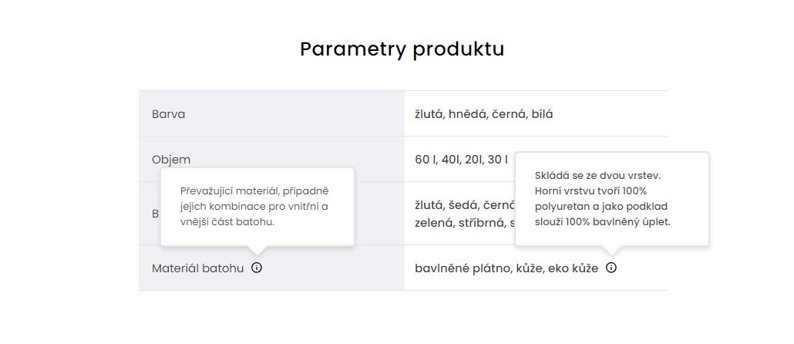794x344 pixels.
Task: Select the tooltip line slouží 100% bavlněný úplet
Action: click(x=603, y=222)
